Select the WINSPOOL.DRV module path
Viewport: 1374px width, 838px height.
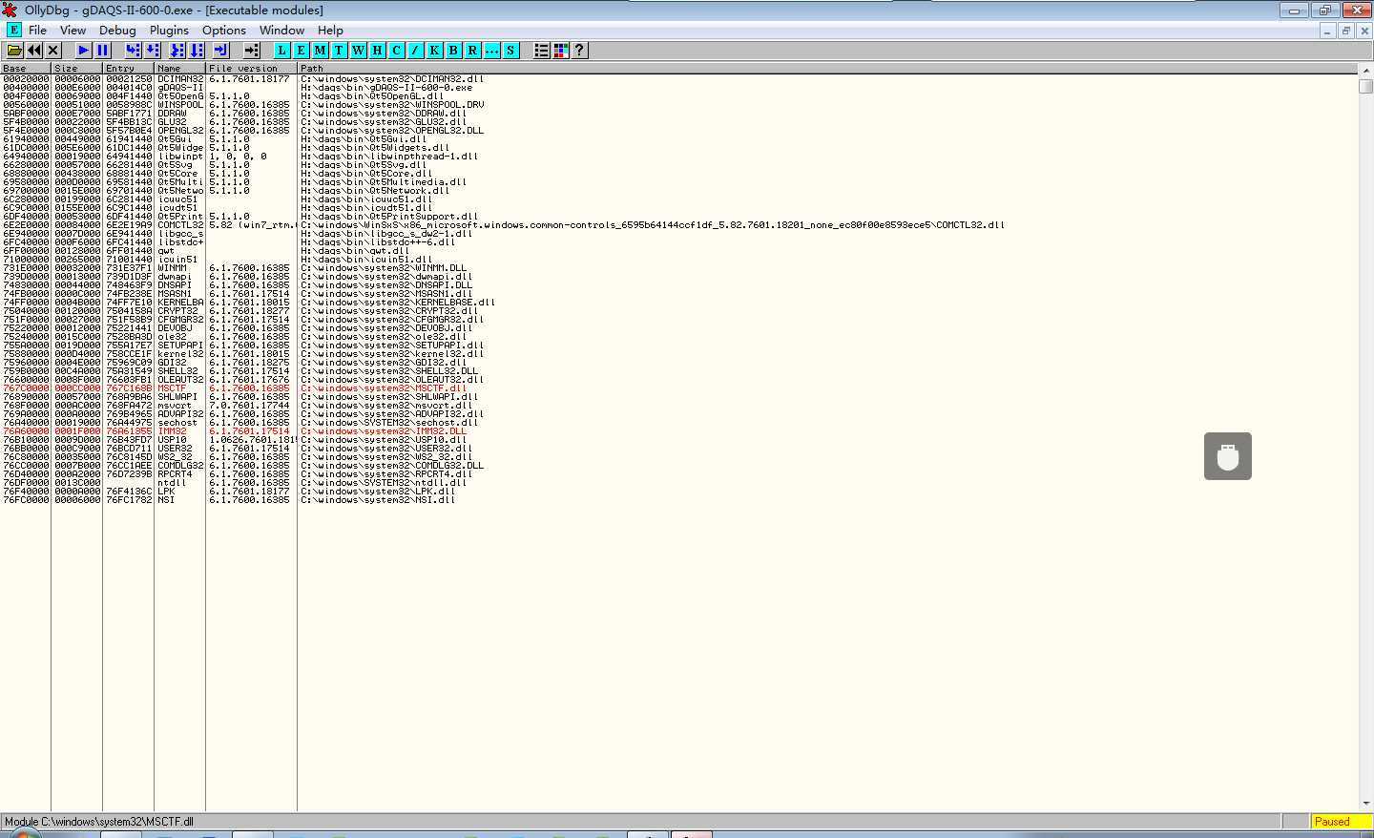(391, 104)
